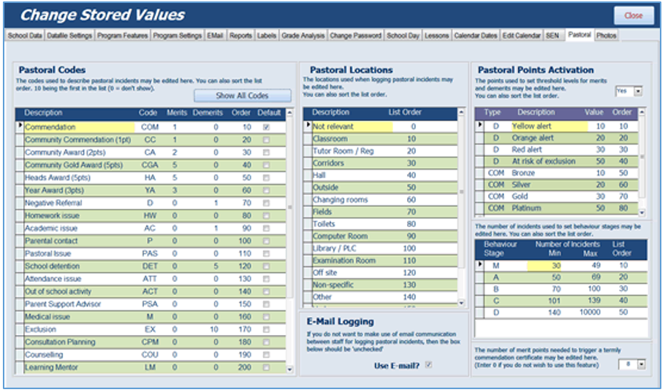The height and width of the screenshot is (392, 665).
Task: Tick the Default checkbox for Community Award (2pts)
Action: pyautogui.click(x=266, y=152)
